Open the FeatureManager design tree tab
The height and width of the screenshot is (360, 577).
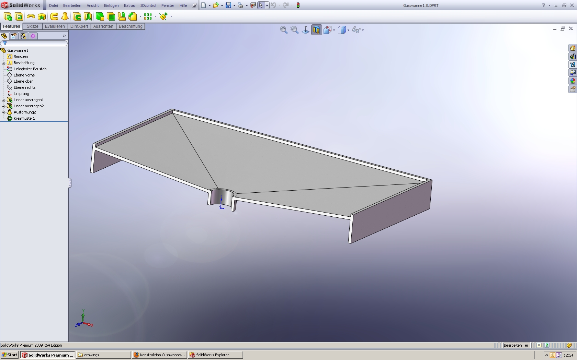4,36
